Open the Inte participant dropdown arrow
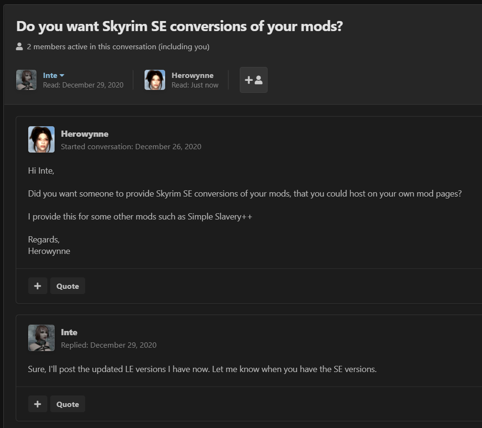 click(x=62, y=75)
